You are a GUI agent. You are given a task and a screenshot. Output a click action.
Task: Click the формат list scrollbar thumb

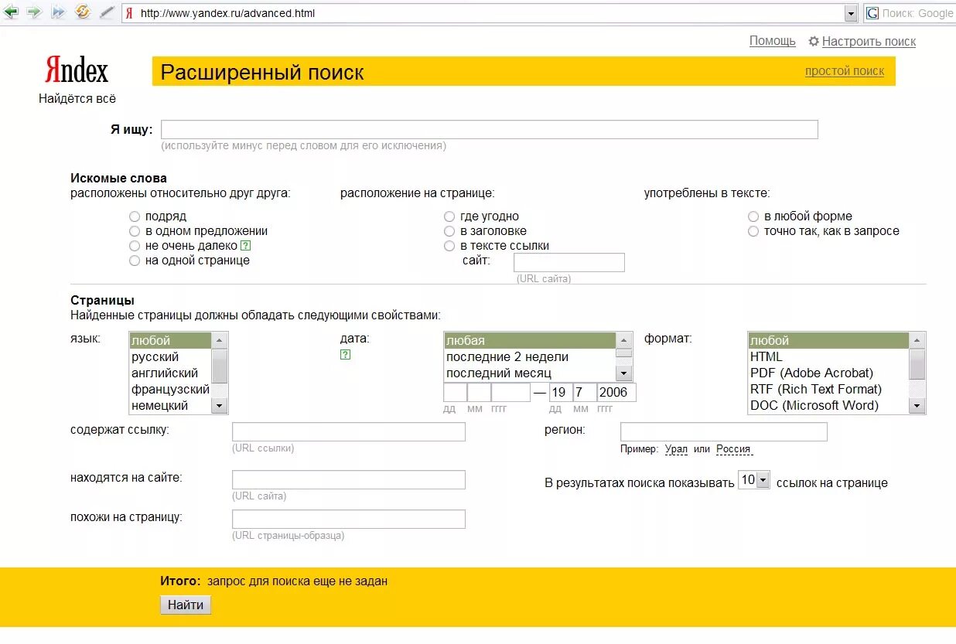[x=917, y=363]
